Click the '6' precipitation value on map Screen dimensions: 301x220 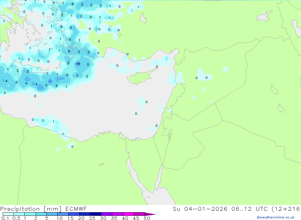(x=69, y=51)
